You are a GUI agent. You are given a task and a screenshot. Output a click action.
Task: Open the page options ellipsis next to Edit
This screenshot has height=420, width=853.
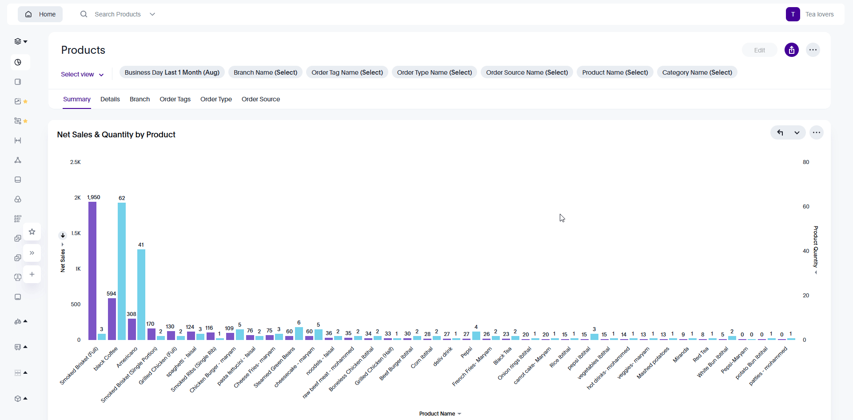tap(813, 50)
